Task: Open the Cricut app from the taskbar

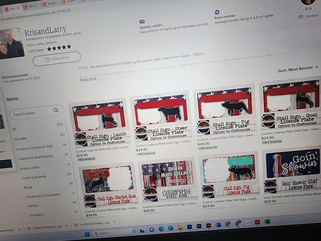Action: click(x=247, y=223)
